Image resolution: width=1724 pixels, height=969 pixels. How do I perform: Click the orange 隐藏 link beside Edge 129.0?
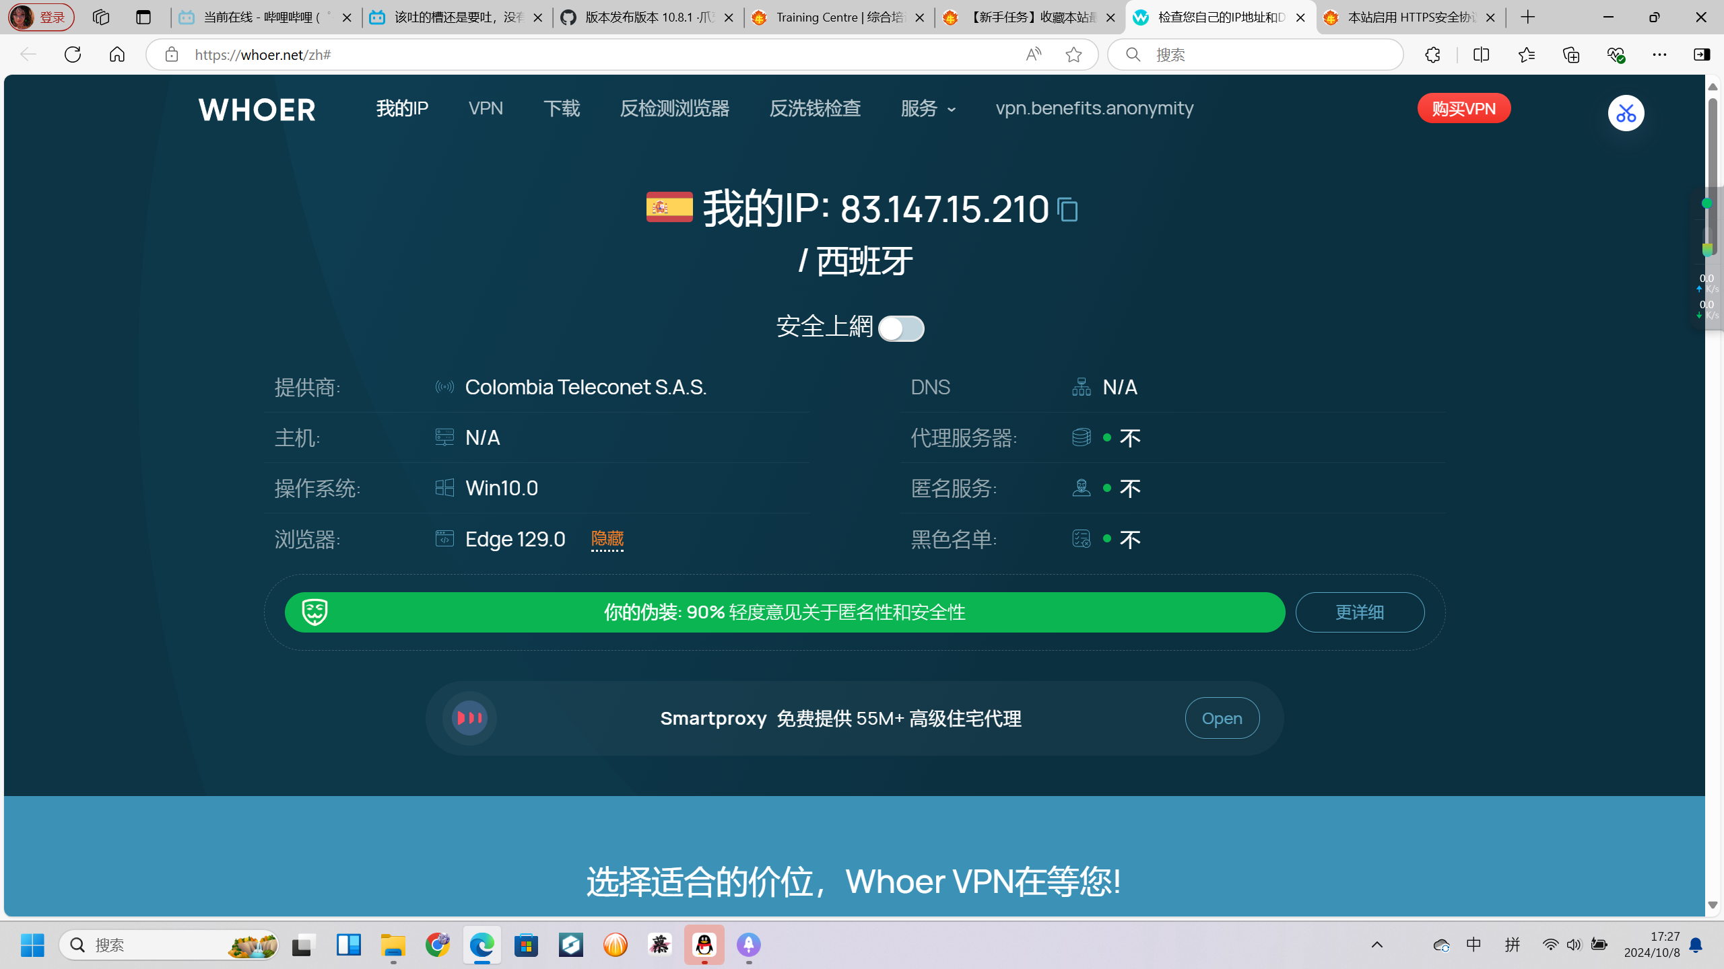(x=607, y=539)
